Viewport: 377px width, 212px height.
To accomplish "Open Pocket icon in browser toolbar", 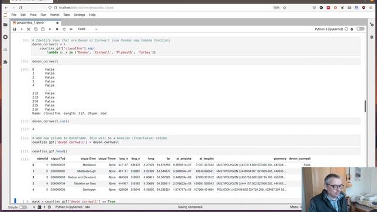I will [x=314, y=8].
